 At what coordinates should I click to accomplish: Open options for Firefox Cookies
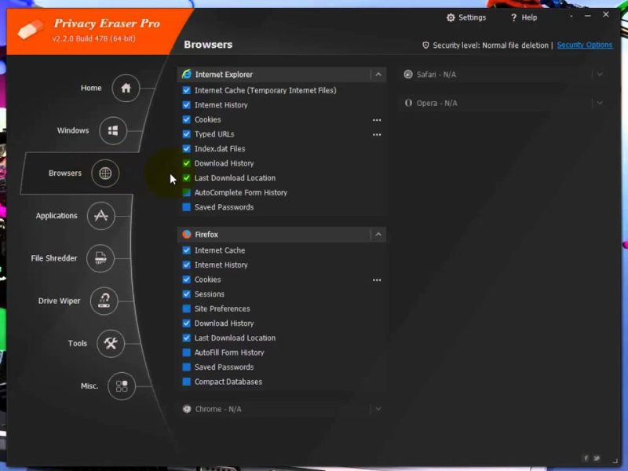coord(377,280)
